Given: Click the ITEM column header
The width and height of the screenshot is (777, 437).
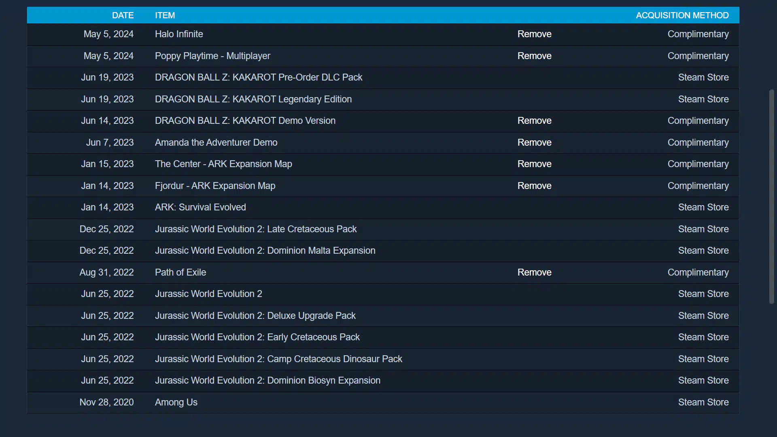Looking at the screenshot, I should tap(165, 15).
